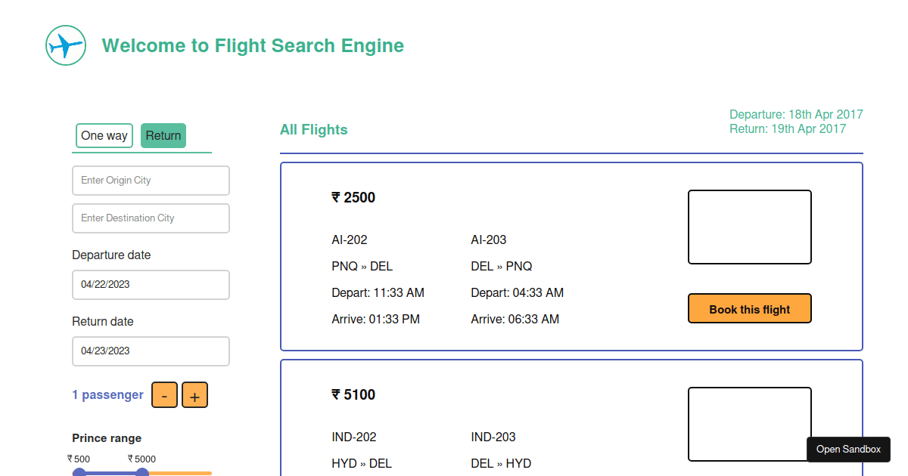Click the airplane logo icon
Image resolution: width=908 pixels, height=476 pixels.
tap(66, 45)
